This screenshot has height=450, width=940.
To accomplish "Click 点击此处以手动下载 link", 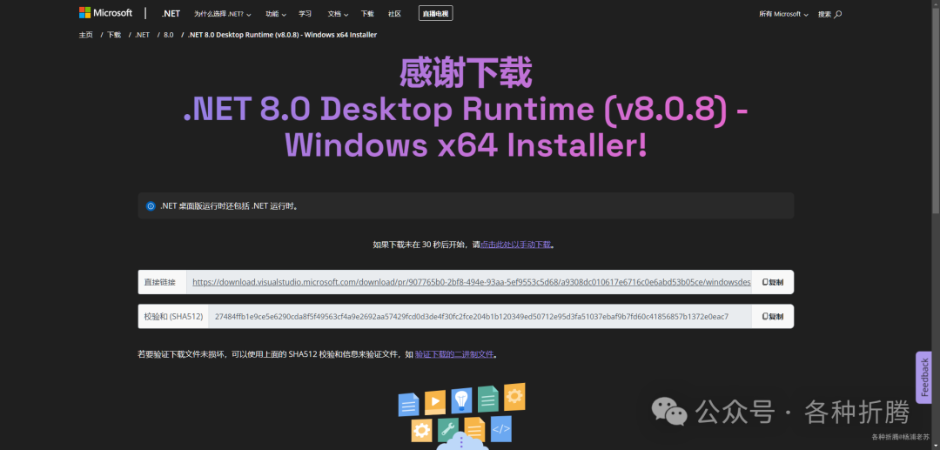I will click(x=515, y=245).
